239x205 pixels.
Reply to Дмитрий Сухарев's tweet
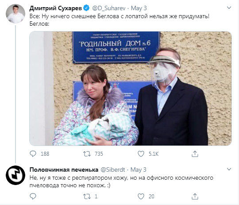(33, 154)
